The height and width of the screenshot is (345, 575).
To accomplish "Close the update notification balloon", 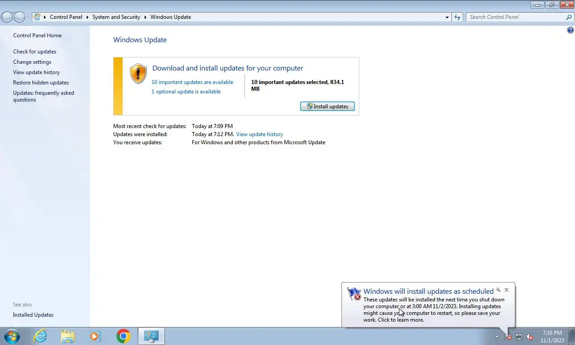I will (x=507, y=290).
